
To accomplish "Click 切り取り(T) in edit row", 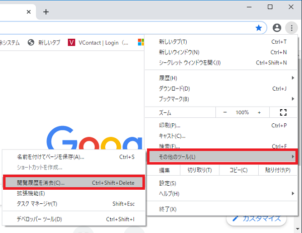I will 199,170.
